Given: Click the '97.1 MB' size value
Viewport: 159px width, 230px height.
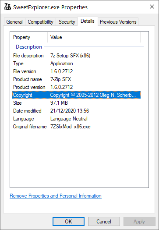Looking at the screenshot, I should [59, 103].
